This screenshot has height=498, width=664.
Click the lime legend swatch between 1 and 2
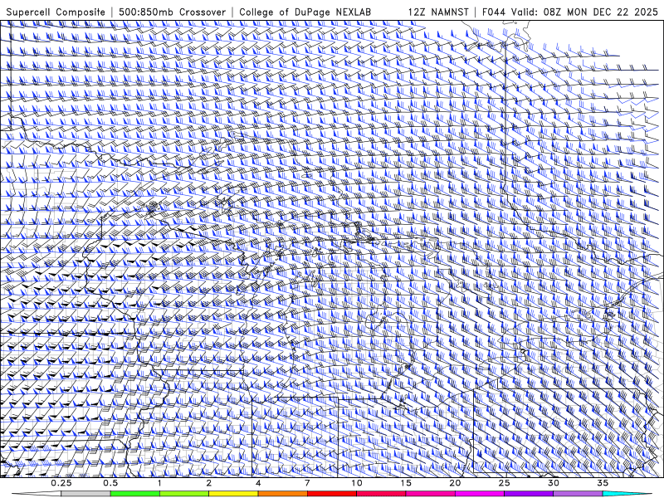coord(184,494)
